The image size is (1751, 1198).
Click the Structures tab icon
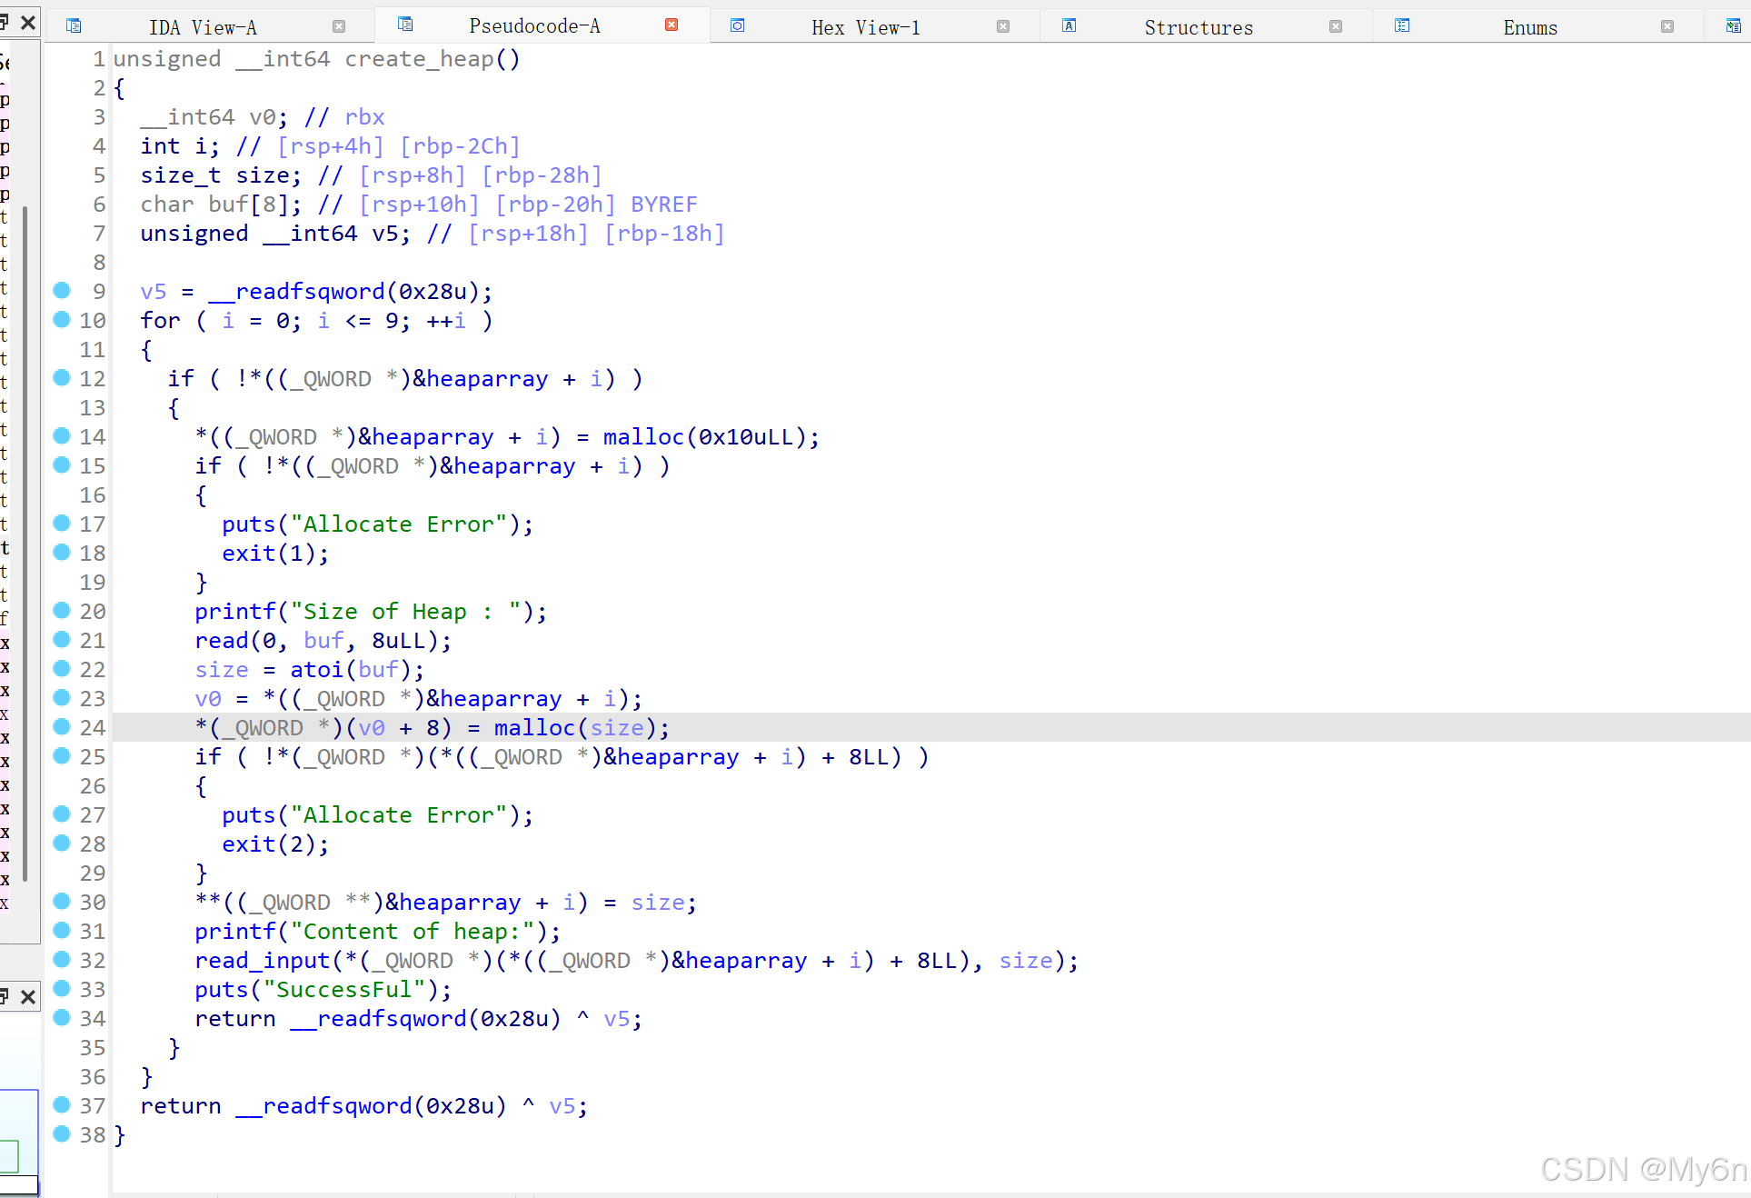[1070, 26]
